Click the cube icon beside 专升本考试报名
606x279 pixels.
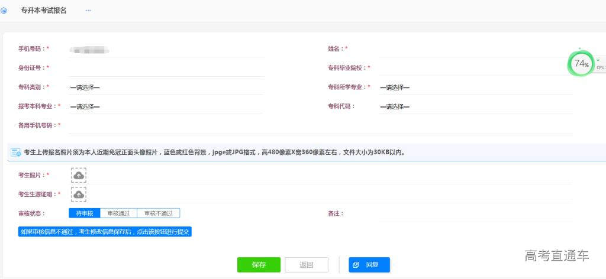tap(4, 11)
